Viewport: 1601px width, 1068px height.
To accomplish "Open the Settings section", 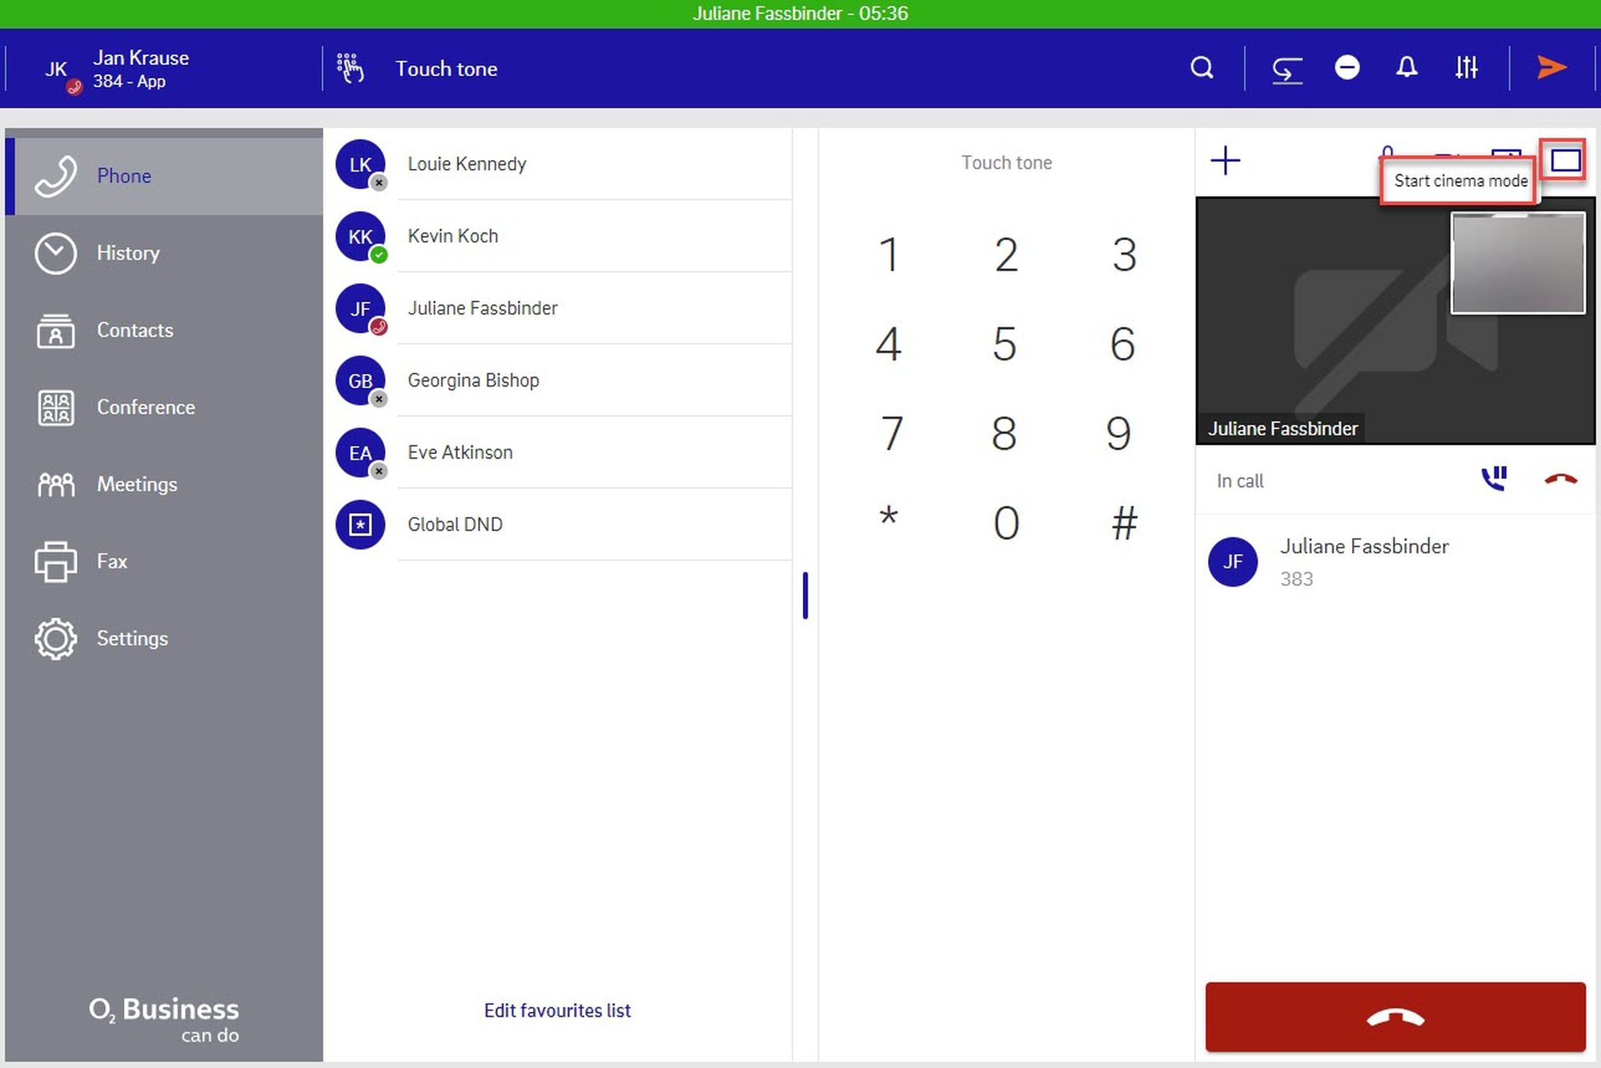I will pyautogui.click(x=132, y=639).
